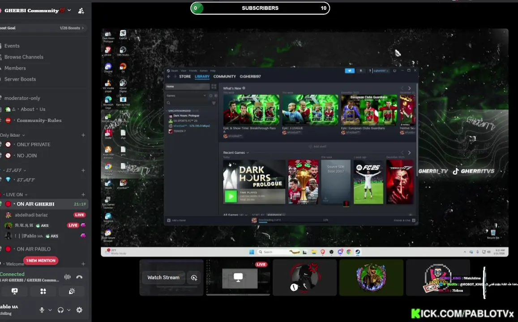
Task: Jump to the 1 NEW MENTION pill
Action: coord(41,261)
